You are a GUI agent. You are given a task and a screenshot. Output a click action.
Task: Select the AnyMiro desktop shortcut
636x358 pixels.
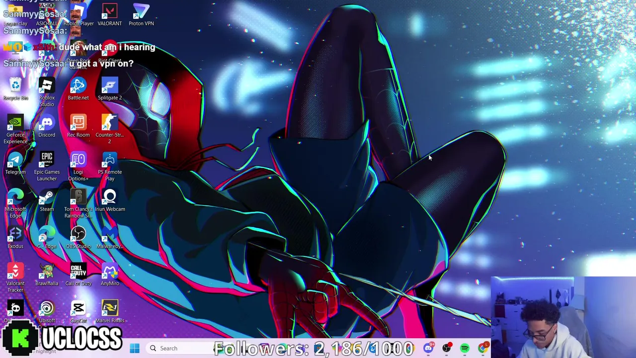tap(110, 275)
